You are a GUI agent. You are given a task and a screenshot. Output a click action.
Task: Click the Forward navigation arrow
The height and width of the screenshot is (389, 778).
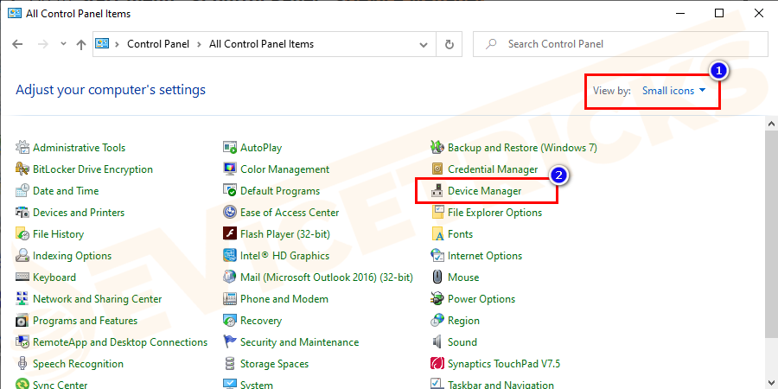(42, 44)
